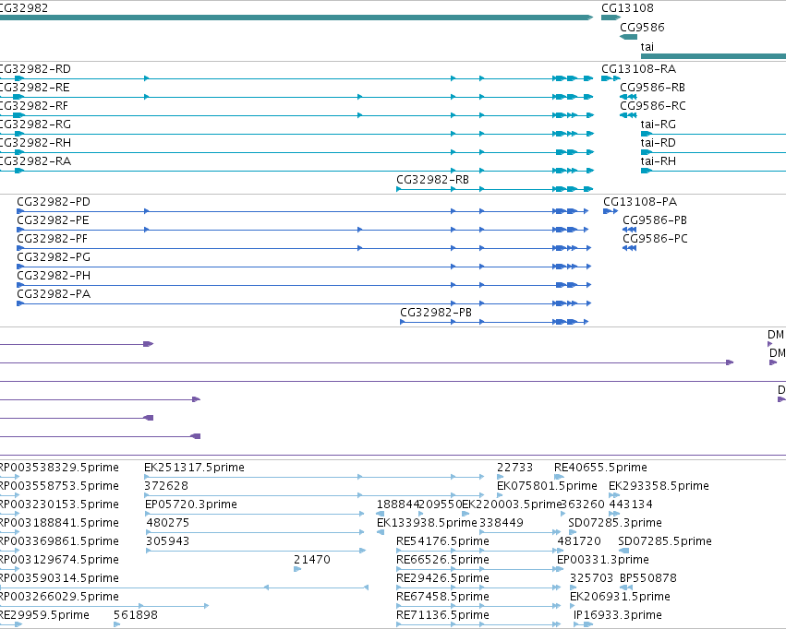Open EST SD07285.5prime
The width and height of the screenshot is (786, 629).
point(665,541)
